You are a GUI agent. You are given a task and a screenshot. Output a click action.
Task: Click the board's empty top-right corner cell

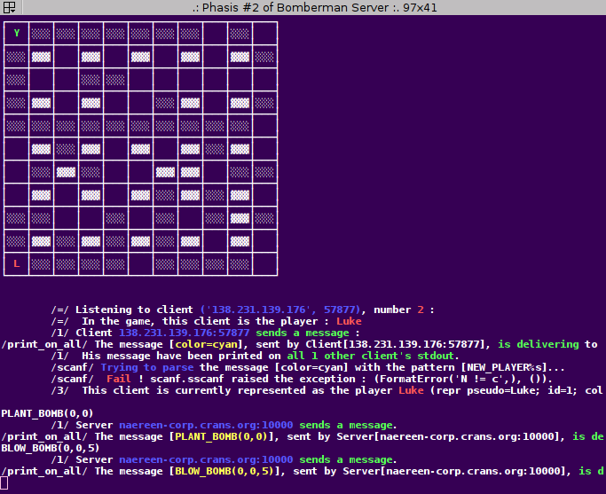pyautogui.click(x=264, y=33)
